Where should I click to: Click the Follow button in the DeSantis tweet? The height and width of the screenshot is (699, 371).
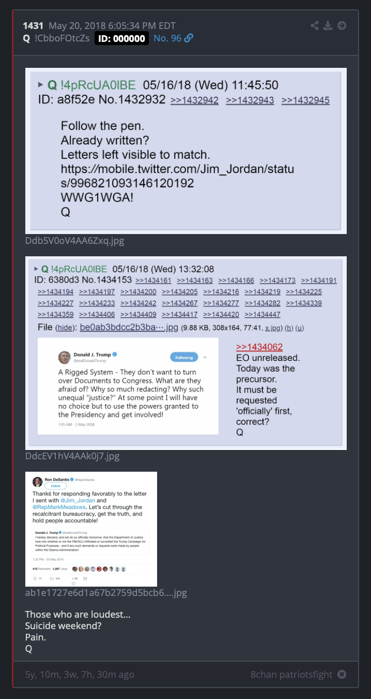[55, 486]
